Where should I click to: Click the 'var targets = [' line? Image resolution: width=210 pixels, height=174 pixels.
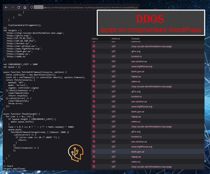[12, 30]
